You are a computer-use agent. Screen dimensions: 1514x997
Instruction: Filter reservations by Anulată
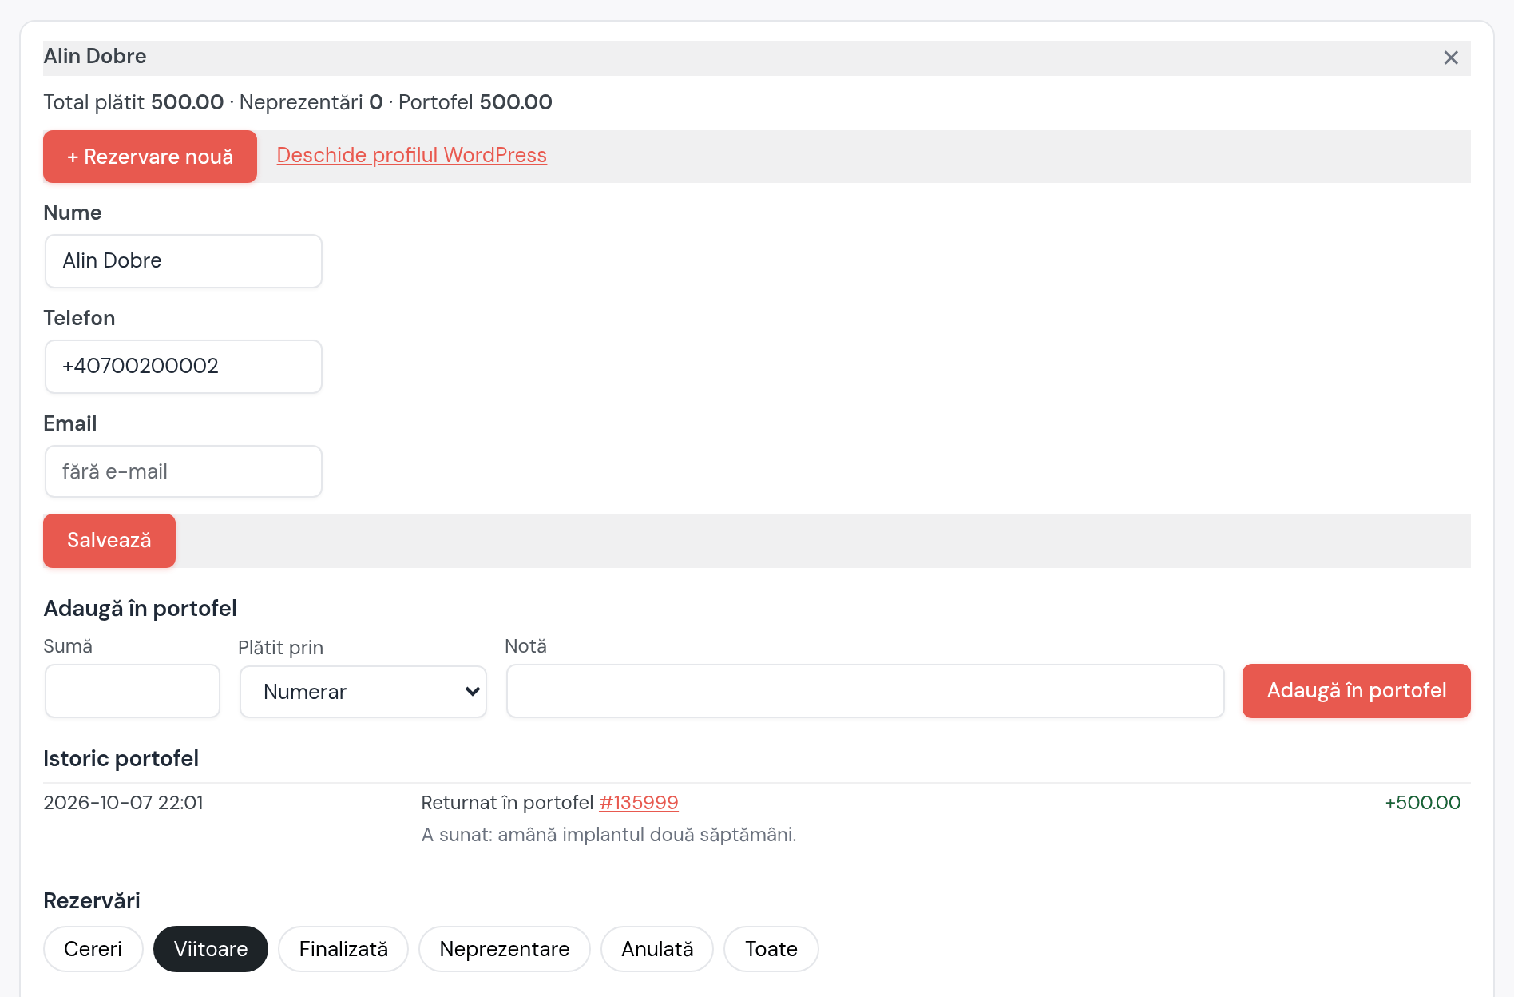pos(657,949)
